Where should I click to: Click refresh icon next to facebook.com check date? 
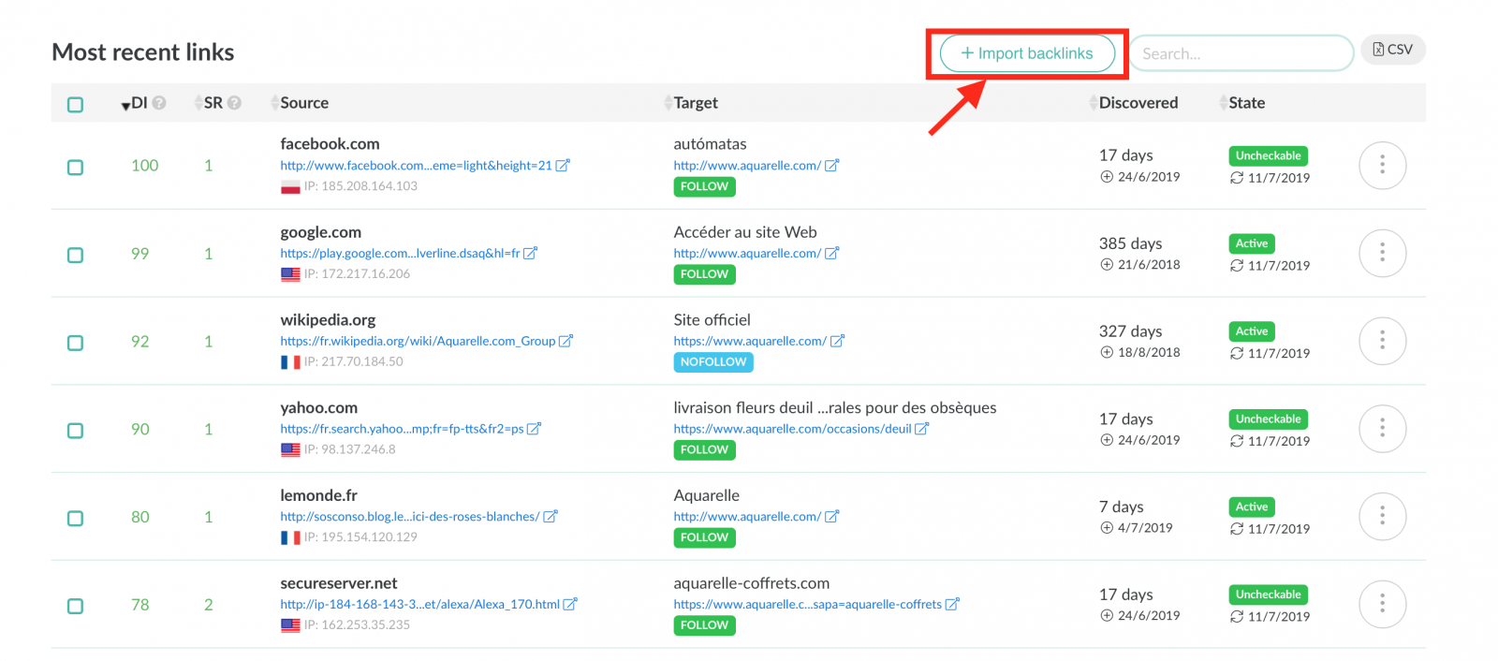pyautogui.click(x=1237, y=178)
